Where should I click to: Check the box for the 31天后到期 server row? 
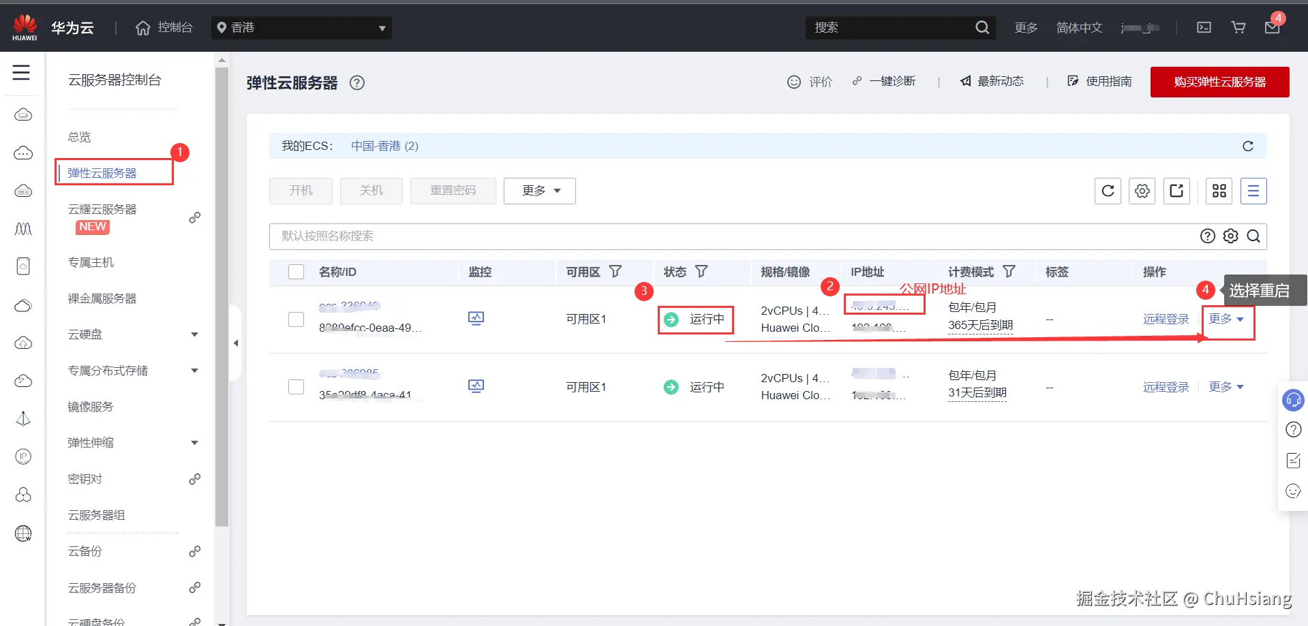coord(296,387)
